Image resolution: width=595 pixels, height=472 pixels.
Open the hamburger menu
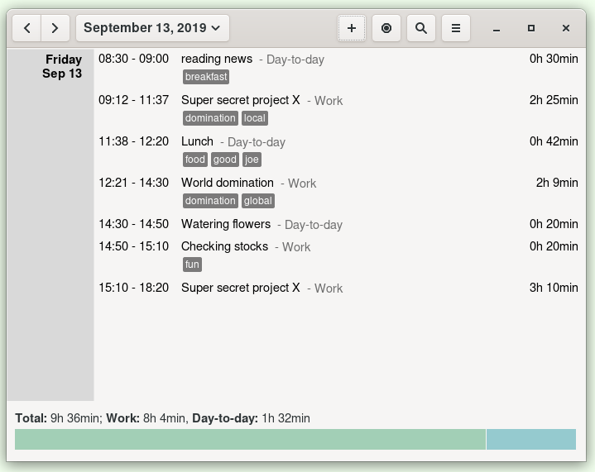tap(456, 28)
